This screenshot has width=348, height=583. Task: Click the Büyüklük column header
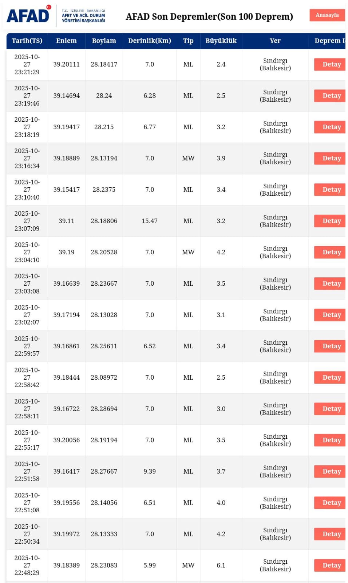point(221,41)
